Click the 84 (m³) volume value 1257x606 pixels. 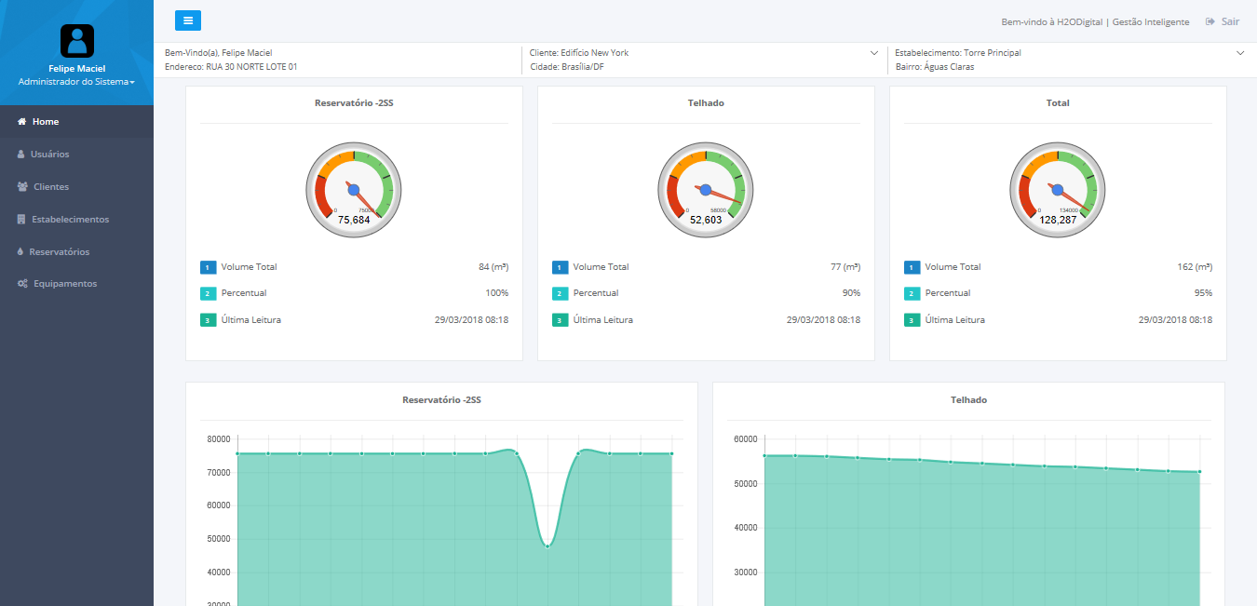coord(493,268)
